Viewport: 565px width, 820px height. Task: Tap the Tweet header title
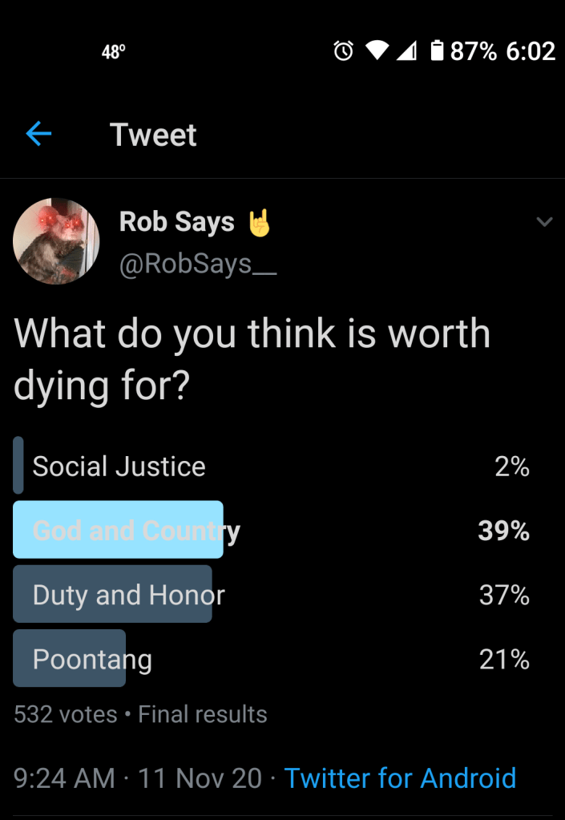[x=153, y=135]
